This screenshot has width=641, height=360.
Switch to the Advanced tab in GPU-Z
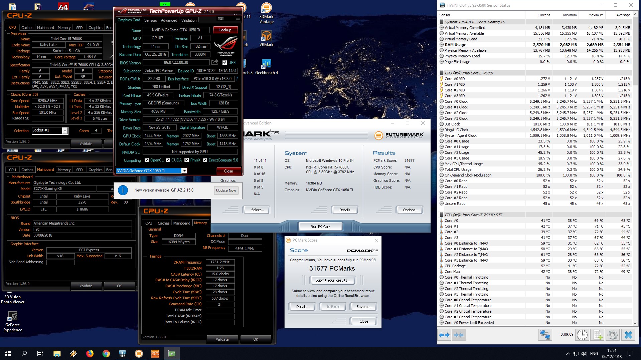(169, 20)
